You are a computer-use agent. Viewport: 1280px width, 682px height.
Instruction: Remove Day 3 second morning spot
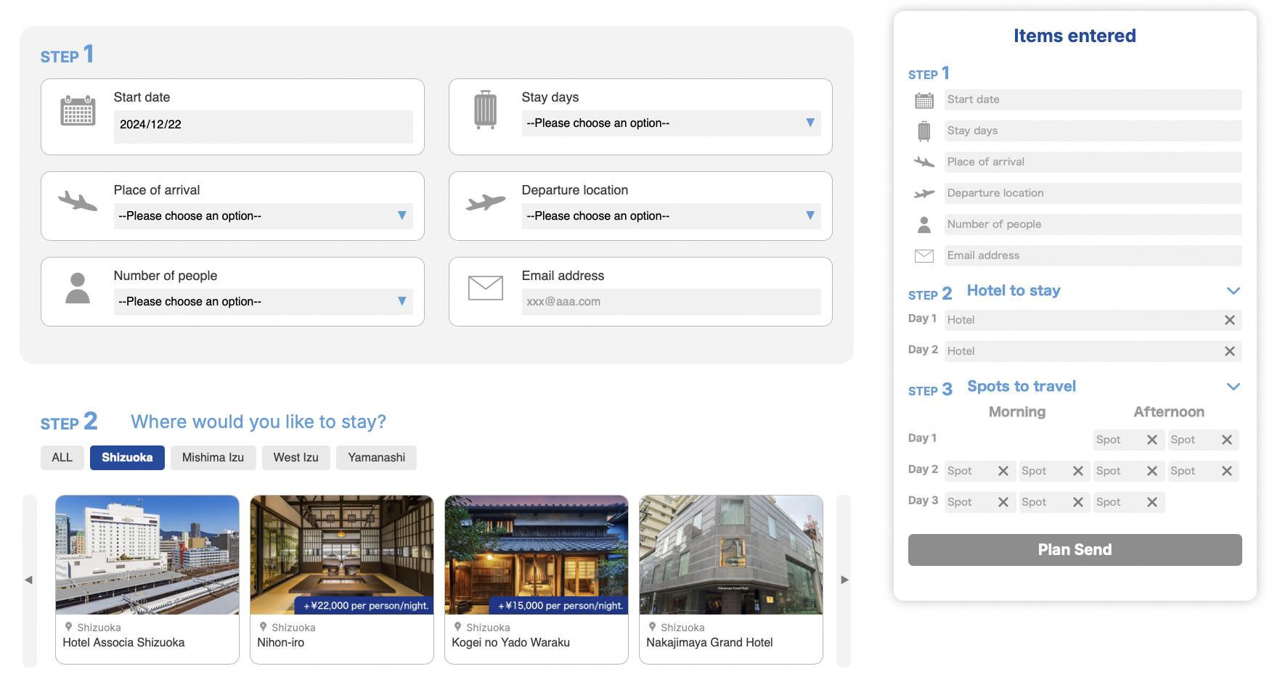1077,502
